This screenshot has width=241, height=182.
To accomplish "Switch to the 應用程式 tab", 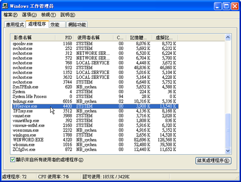I will (15, 25).
